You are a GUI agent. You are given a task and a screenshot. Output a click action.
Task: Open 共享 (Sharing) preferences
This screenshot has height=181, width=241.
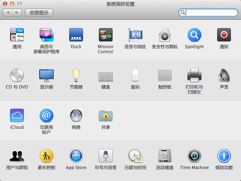coord(106,116)
